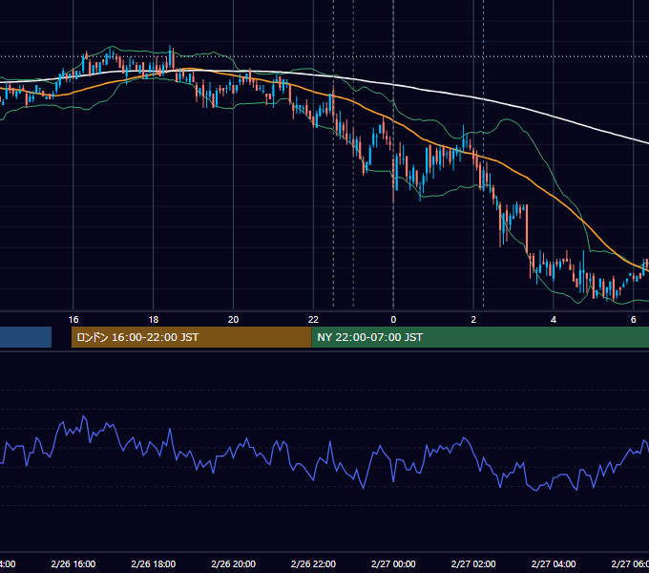
Task: Select the ロンドン 16:00-22:00 JST session bar
Action: point(191,337)
